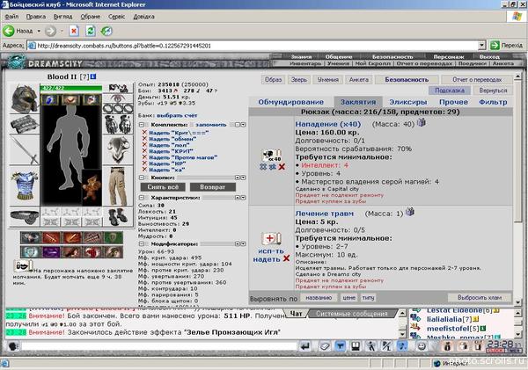This screenshot has height=370, width=528.
Task: Click the blue chest armor slot
Action: click(x=25, y=185)
